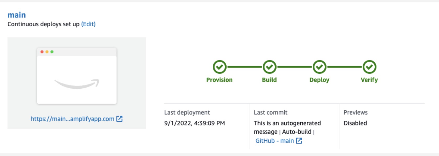Select the Build step label

[269, 80]
